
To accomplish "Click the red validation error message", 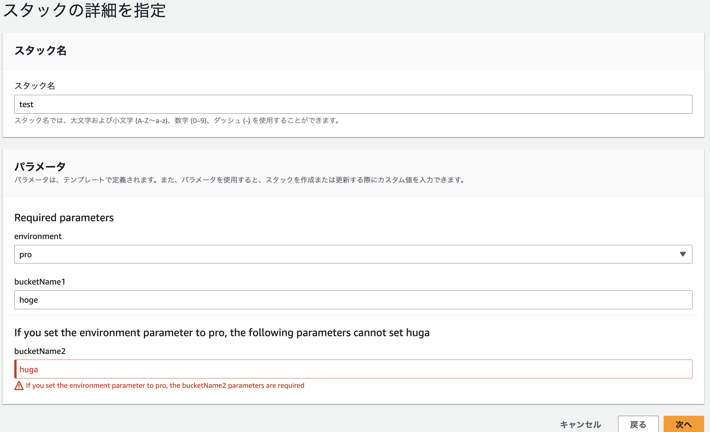I will tap(165, 386).
